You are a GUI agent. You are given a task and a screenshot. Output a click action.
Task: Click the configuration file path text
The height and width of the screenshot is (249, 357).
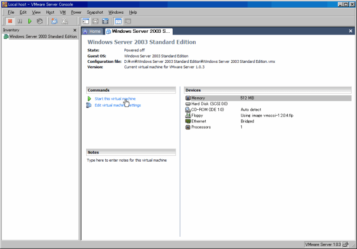coord(199,61)
